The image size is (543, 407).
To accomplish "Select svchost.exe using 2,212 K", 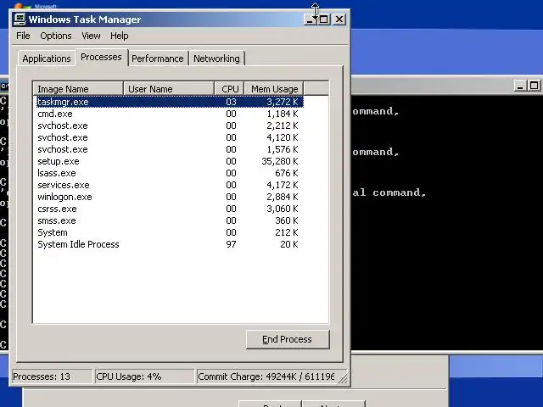I will coord(170,125).
